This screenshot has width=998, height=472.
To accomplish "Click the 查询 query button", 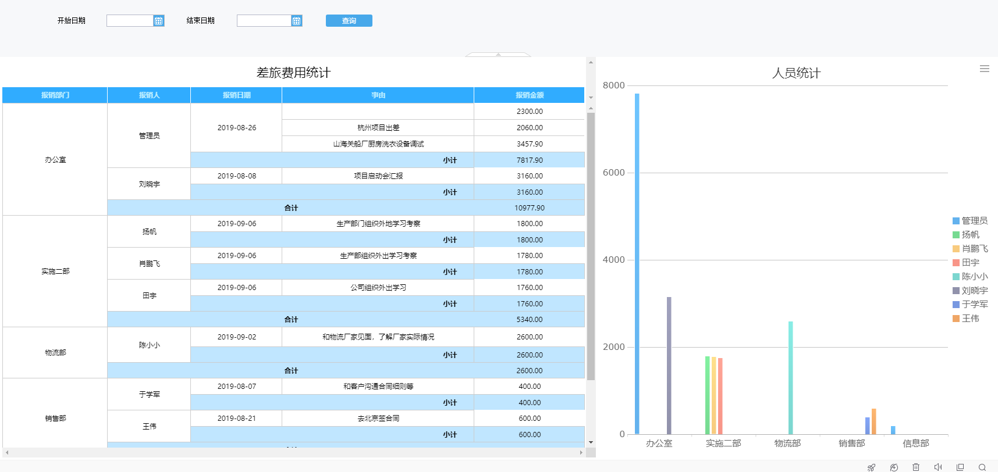I will 349,21.
